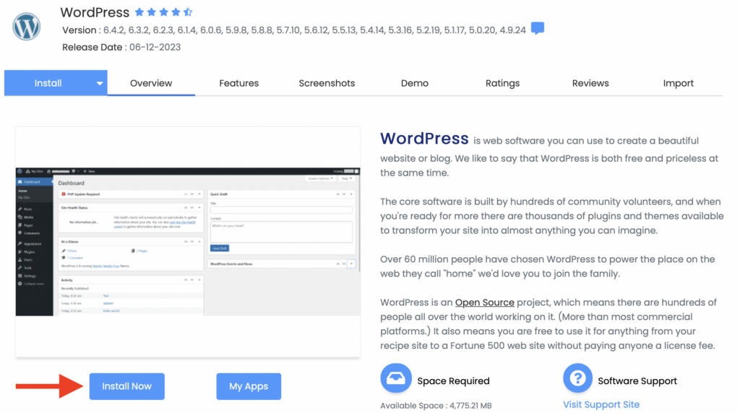
Task: Click the WordPress logo icon
Action: point(27,26)
